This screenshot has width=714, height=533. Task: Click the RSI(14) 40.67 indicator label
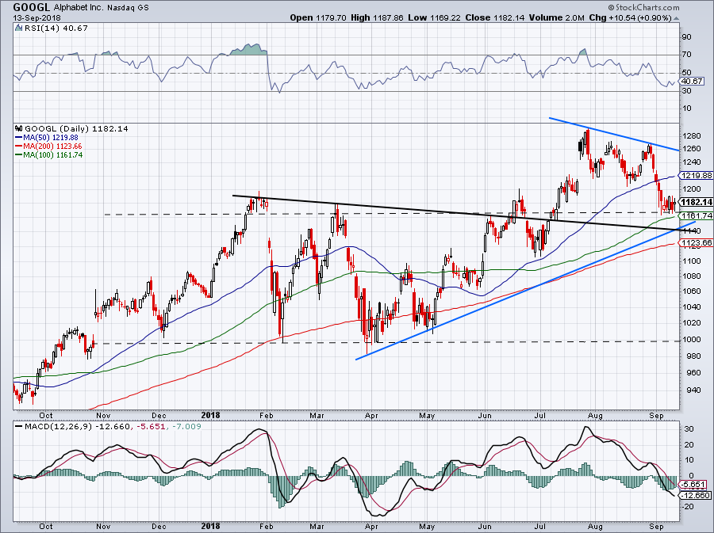(x=56, y=29)
